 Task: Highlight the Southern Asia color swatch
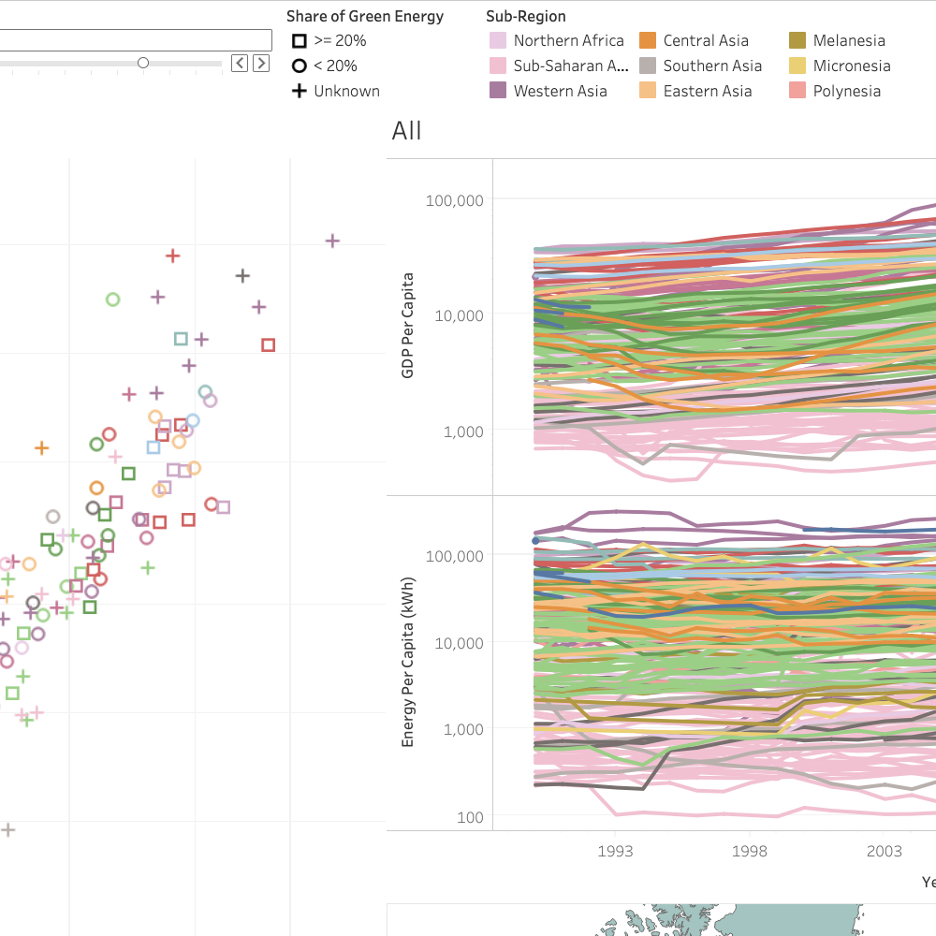pyautogui.click(x=648, y=66)
